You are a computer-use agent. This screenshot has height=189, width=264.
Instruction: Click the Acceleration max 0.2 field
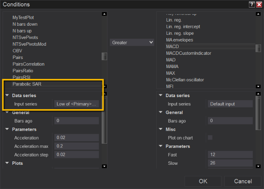[77, 146]
